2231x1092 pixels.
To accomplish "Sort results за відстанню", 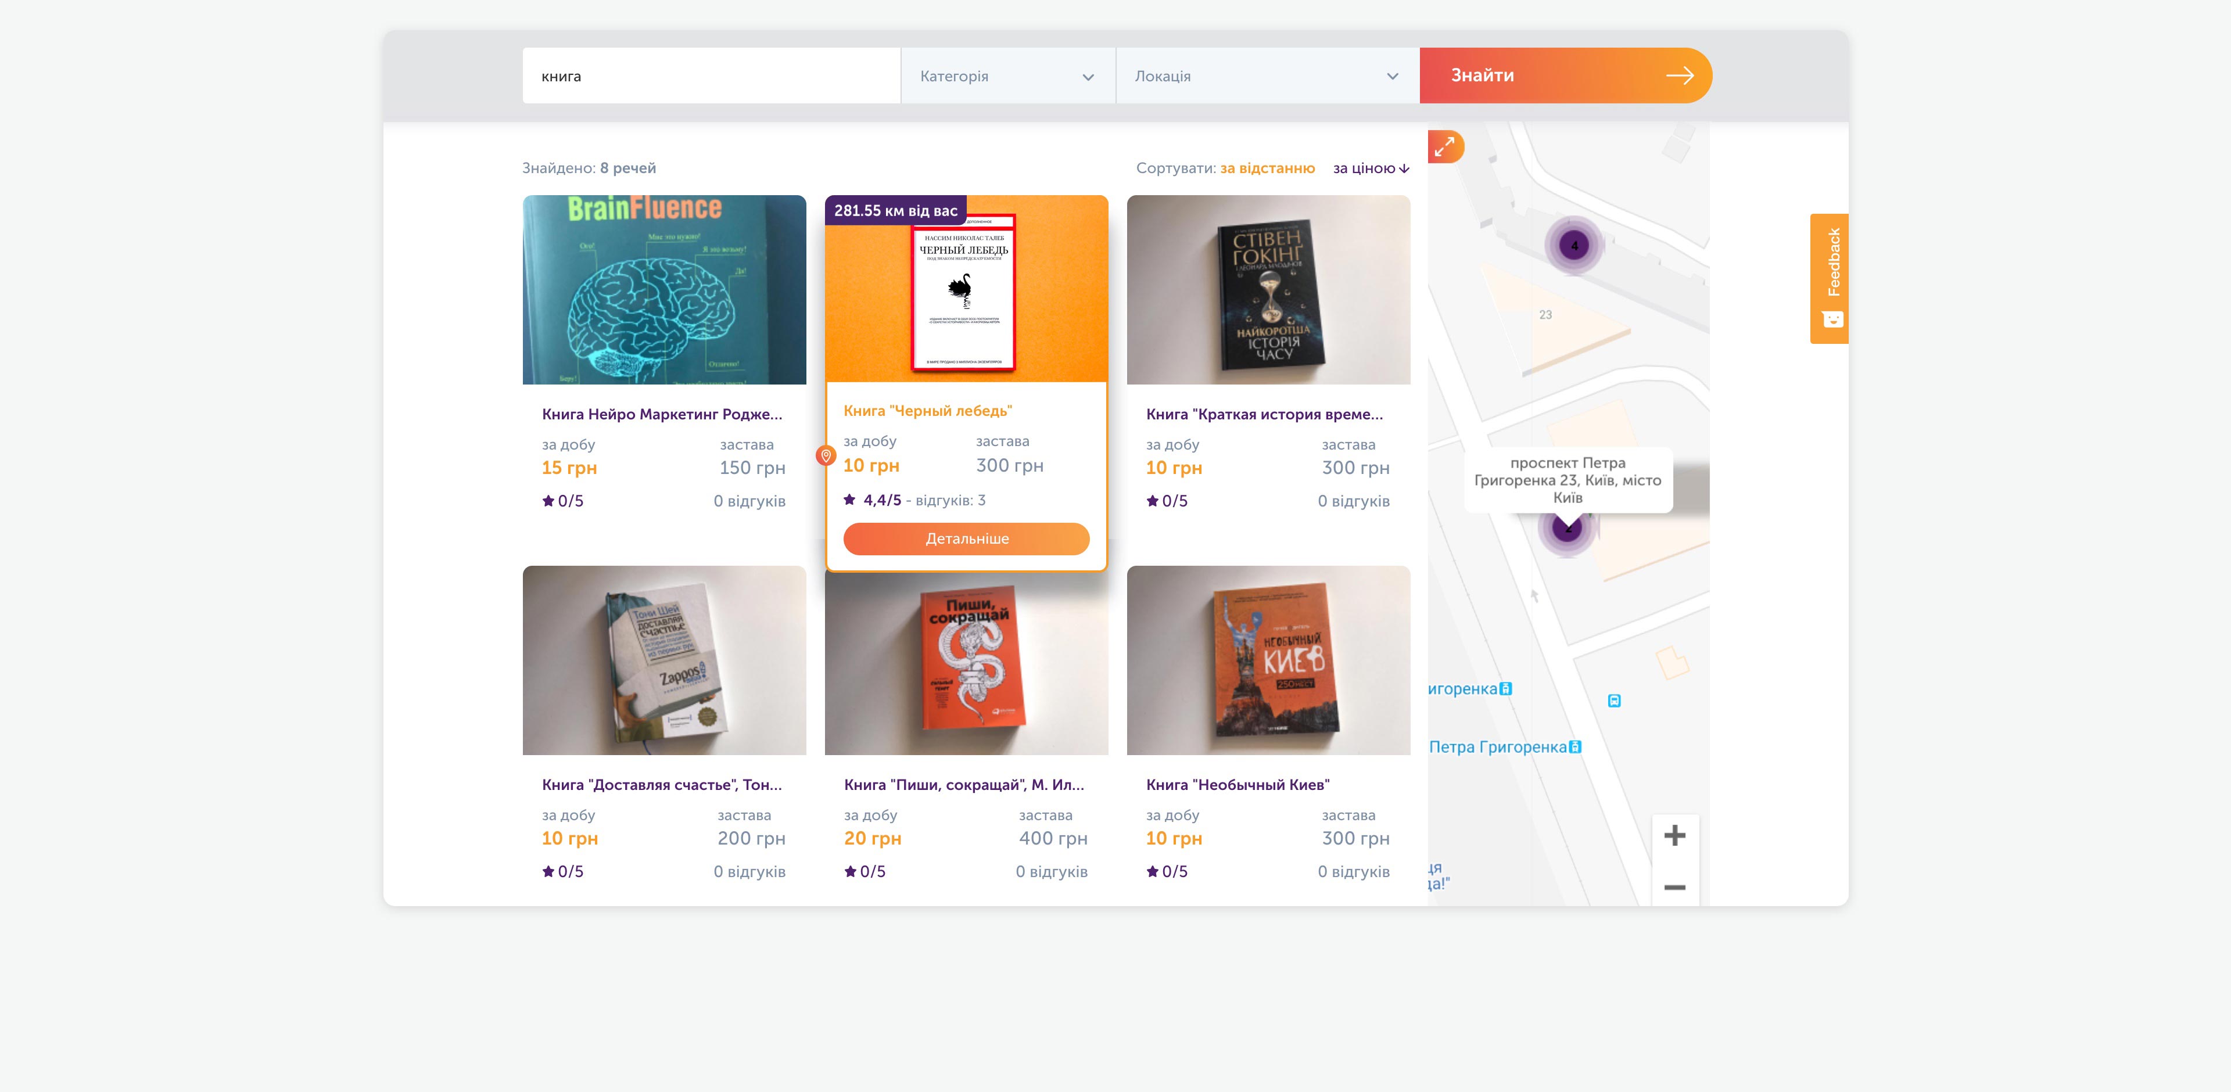I will click(x=1267, y=168).
